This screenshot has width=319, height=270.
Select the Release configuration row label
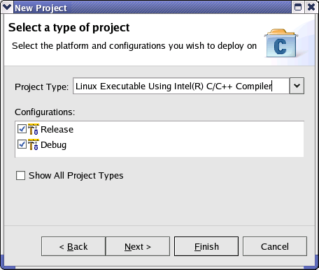(57, 130)
